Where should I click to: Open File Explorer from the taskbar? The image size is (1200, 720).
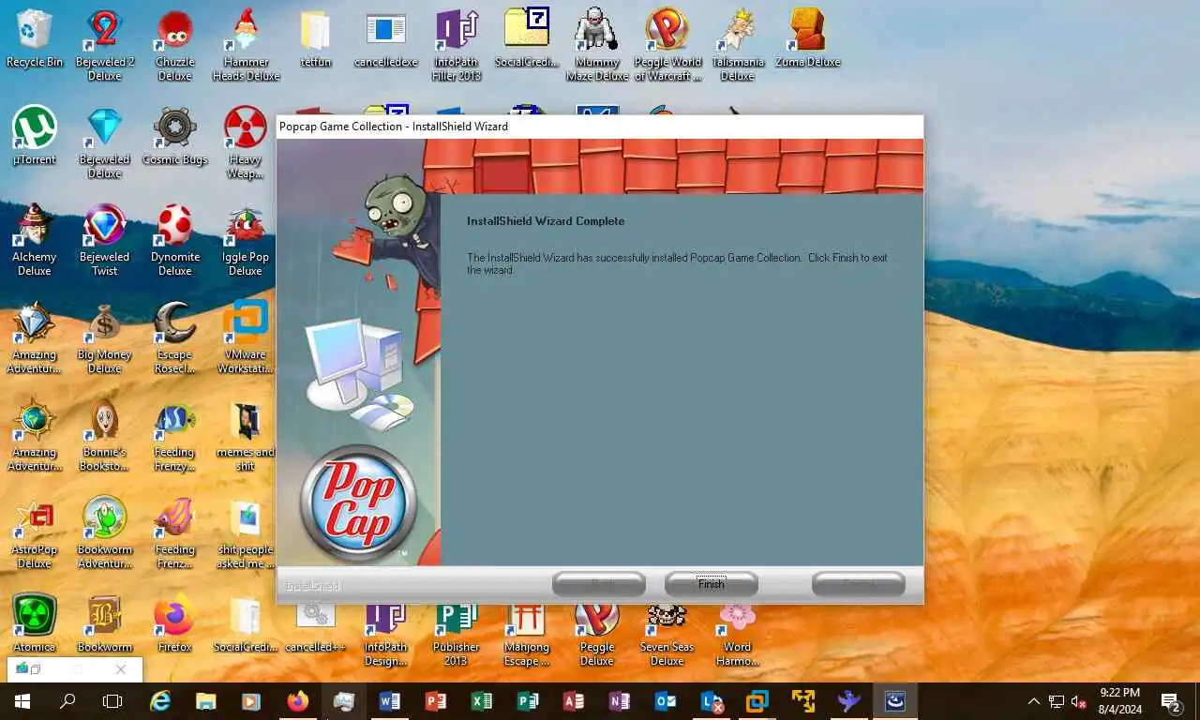[206, 701]
